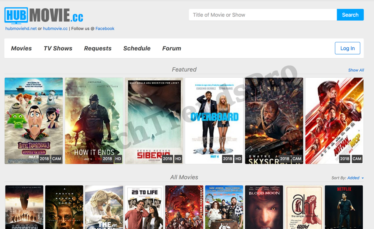374x229 pixels.
Task: Open the Movies menu item
Action: pos(21,49)
